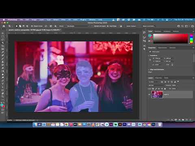Open the Image menu

pos(34,20)
